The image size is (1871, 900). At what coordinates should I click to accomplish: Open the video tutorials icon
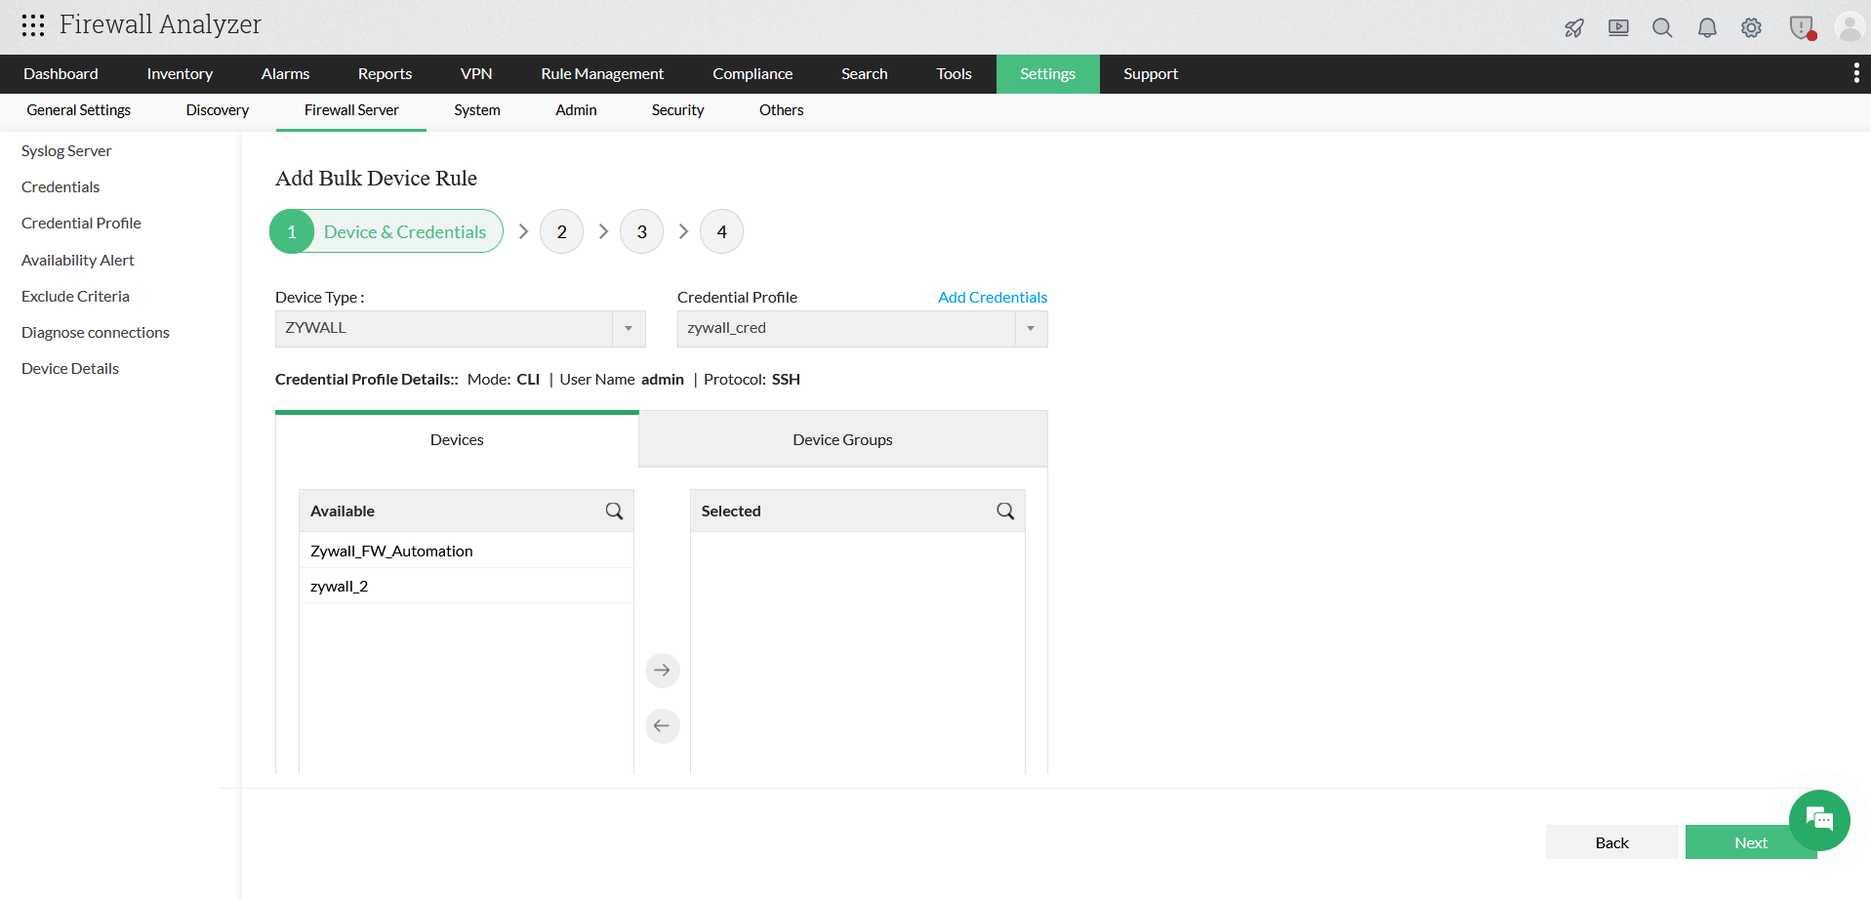[1618, 27]
